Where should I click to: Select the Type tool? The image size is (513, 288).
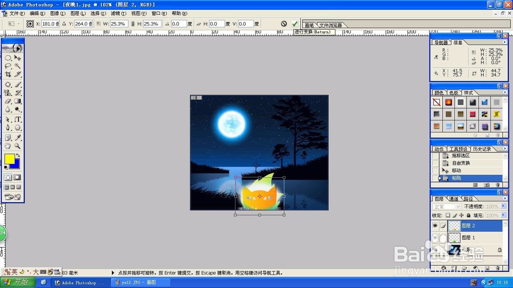point(17,119)
